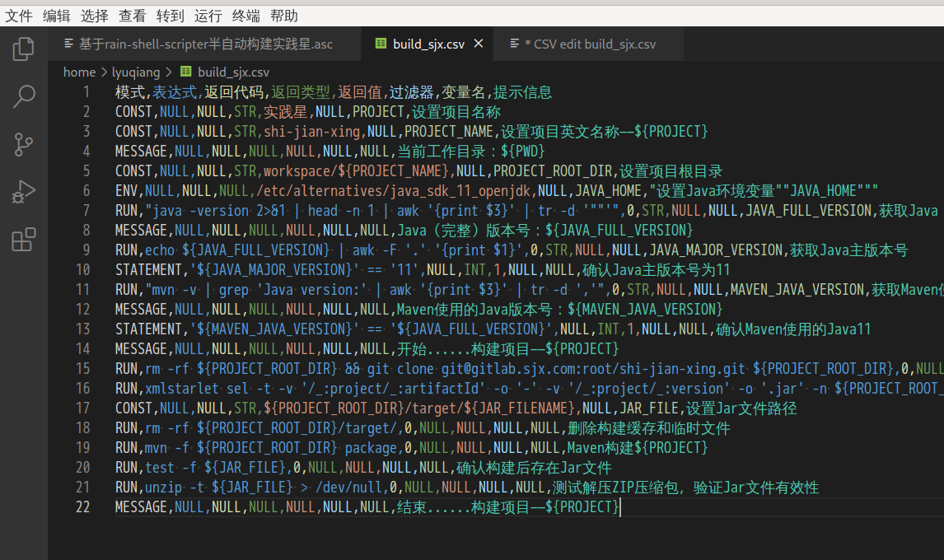
Task: Open the Explorer view in activity bar
Action: pos(23,49)
